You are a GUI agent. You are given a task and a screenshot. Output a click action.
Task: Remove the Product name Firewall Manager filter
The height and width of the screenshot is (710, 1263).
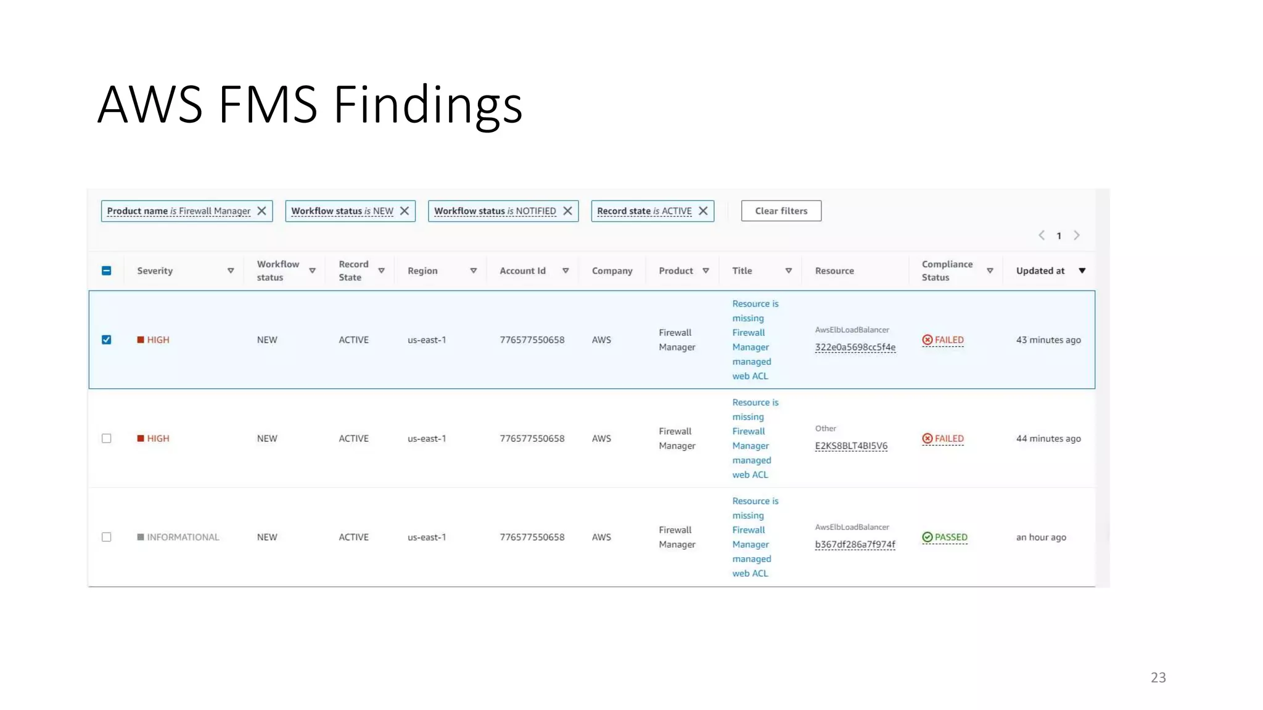(x=261, y=211)
